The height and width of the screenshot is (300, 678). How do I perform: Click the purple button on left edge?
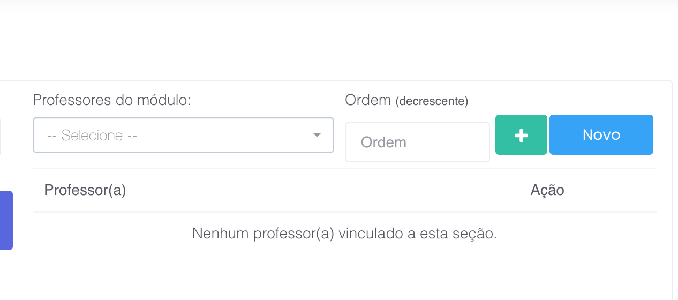(6, 220)
